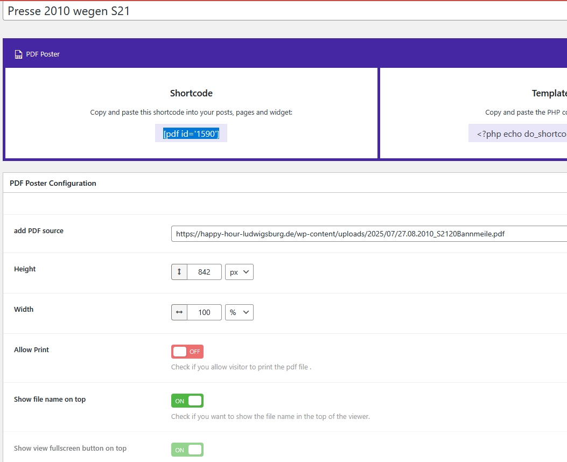
Task: Open the Width unit % dropdown
Action: 239,312
